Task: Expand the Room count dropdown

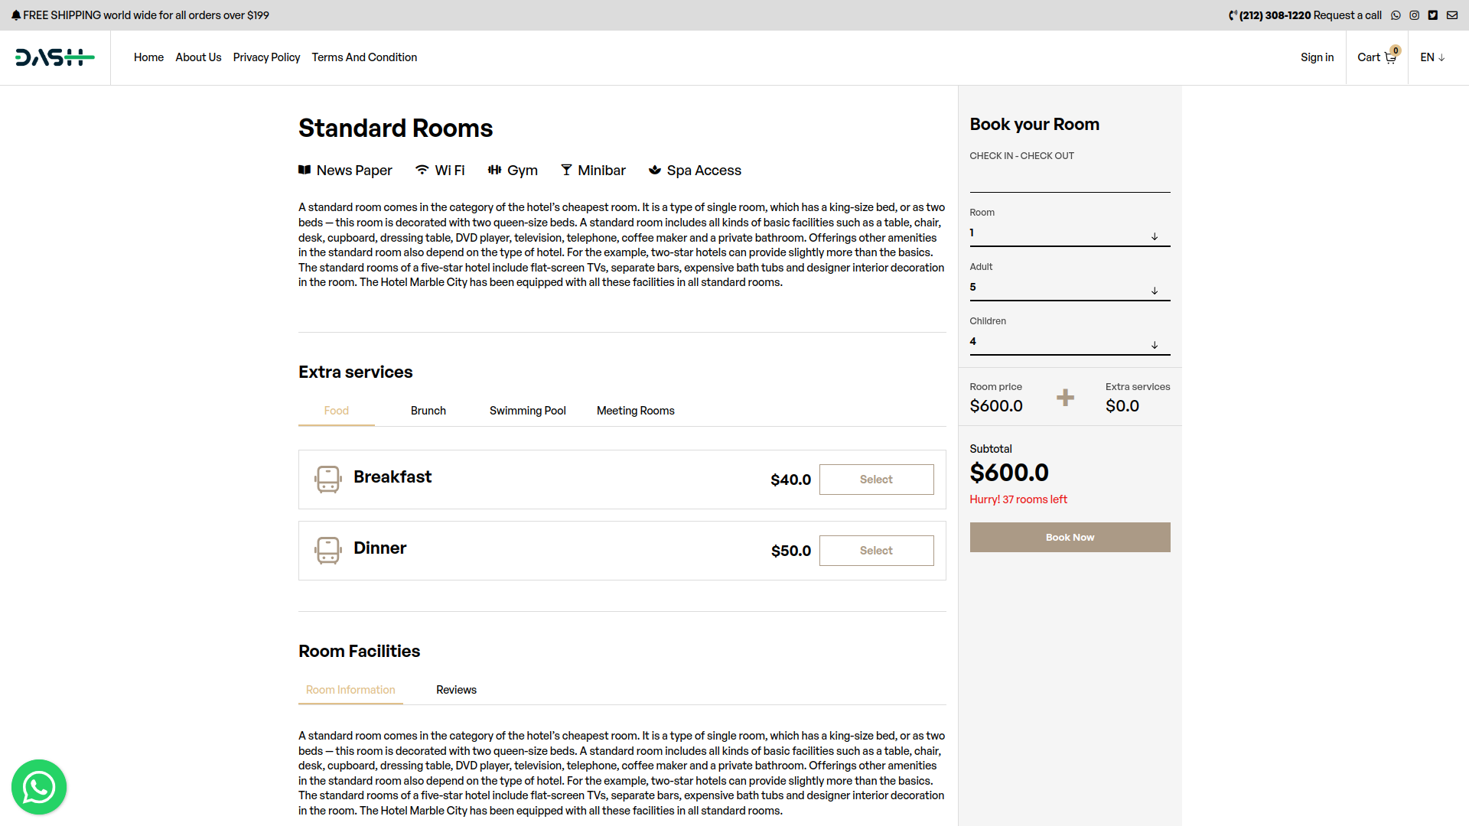Action: (x=1070, y=234)
